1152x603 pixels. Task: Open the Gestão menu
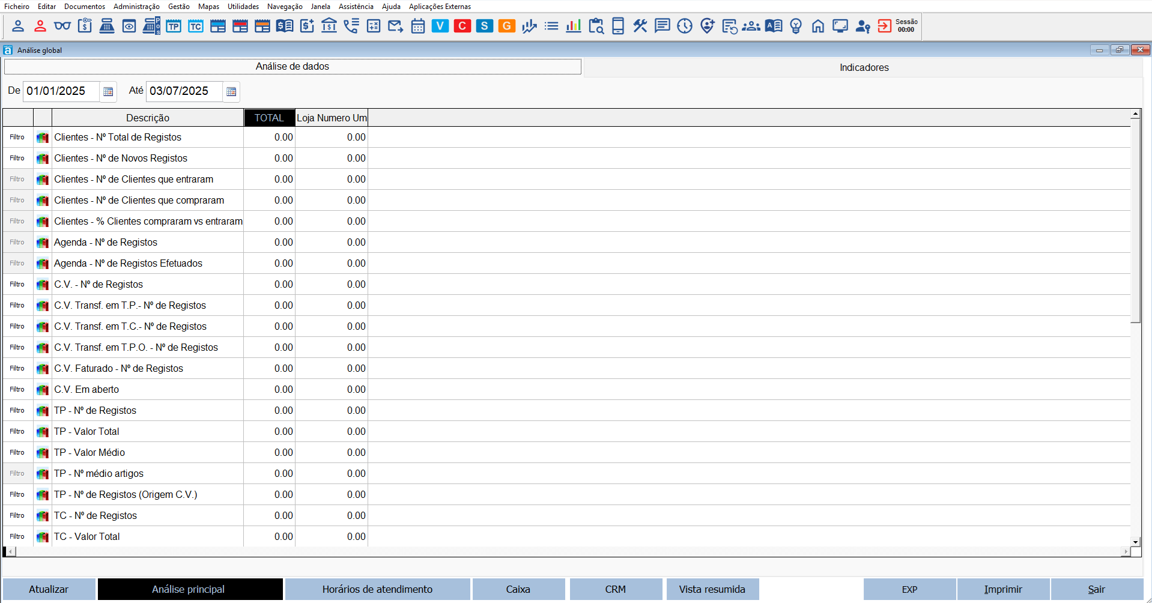pos(178,7)
